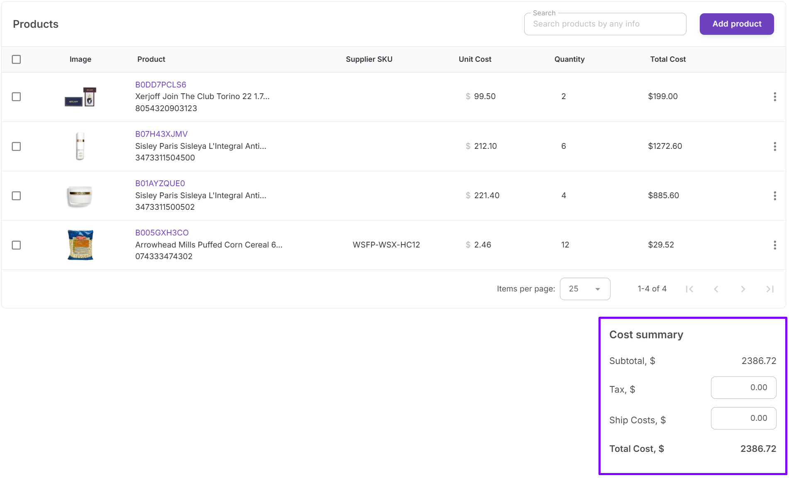The width and height of the screenshot is (789, 478).
Task: Check the box for Xerjoff Join The Club
Action: click(x=16, y=97)
